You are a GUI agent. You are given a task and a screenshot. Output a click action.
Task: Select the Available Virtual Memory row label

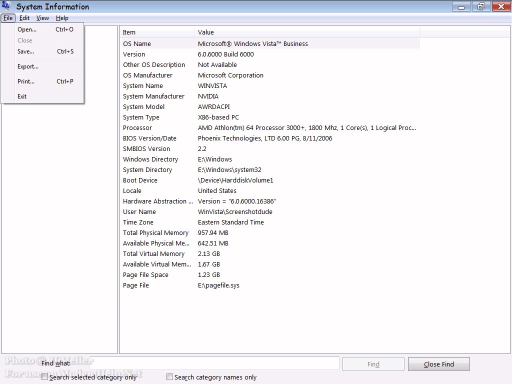click(x=157, y=264)
